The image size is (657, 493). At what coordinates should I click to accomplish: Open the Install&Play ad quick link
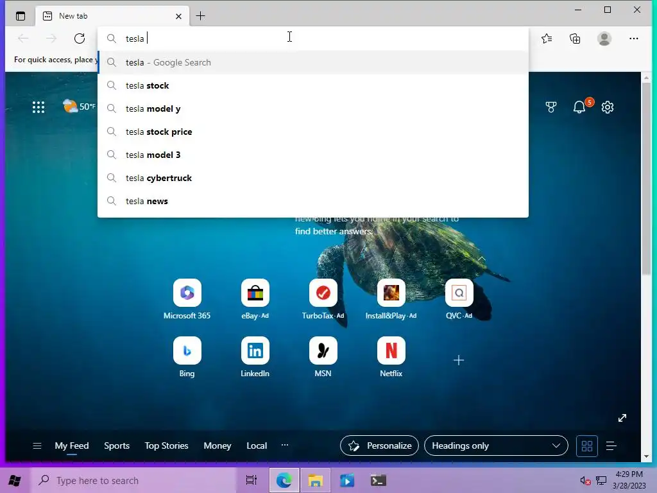pyautogui.click(x=391, y=299)
